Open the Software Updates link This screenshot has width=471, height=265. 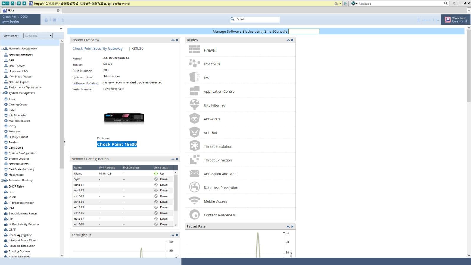85,83
